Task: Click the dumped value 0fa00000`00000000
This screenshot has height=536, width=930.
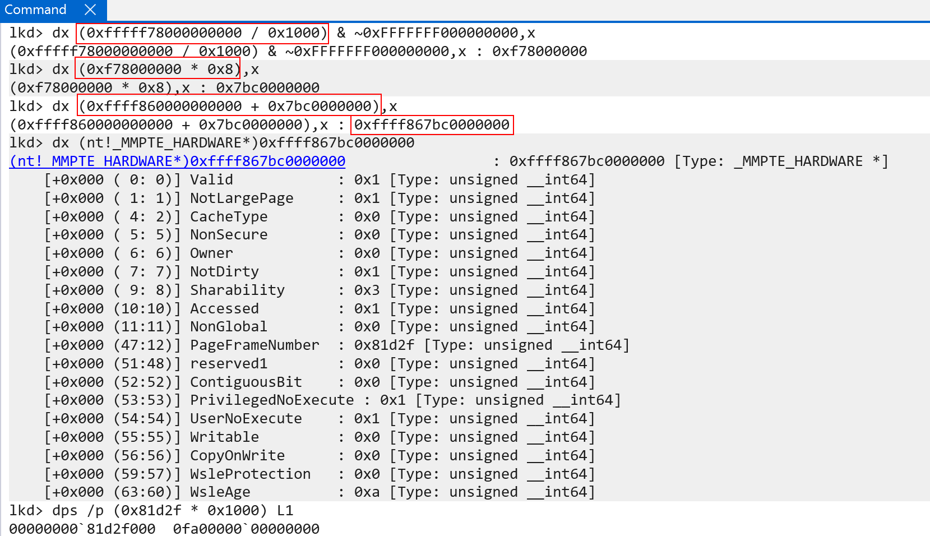Action: 246,529
